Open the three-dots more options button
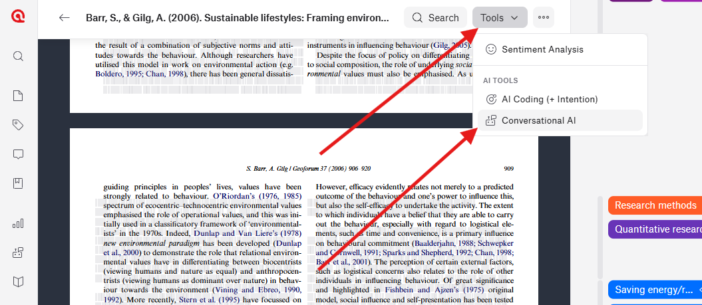702x305 pixels. [x=544, y=17]
